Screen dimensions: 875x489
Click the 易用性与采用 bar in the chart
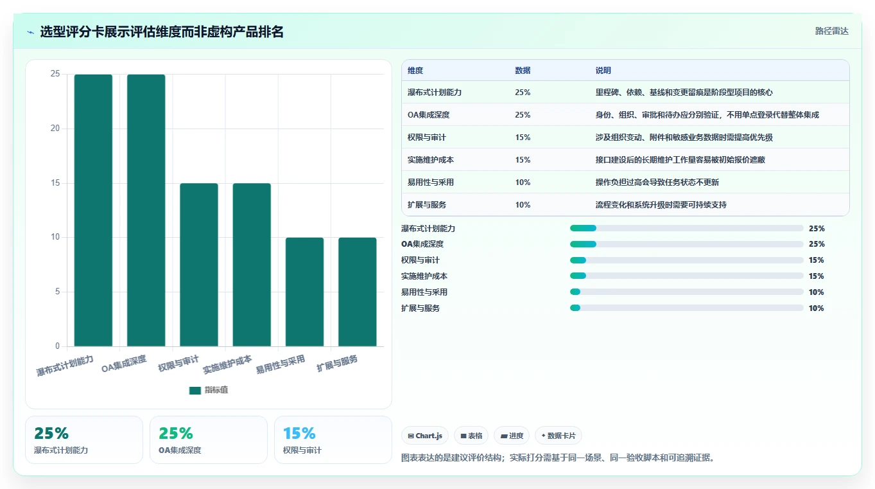(304, 292)
